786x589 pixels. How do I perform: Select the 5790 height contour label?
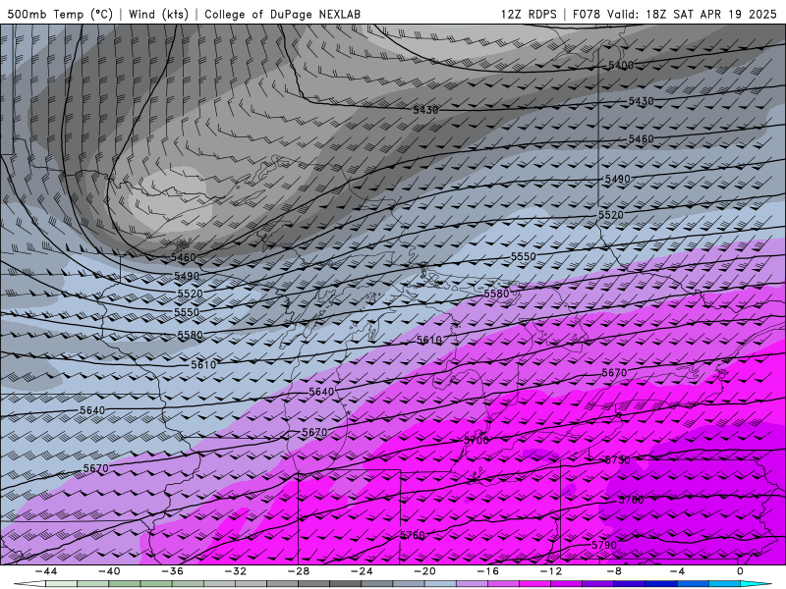[x=604, y=545]
